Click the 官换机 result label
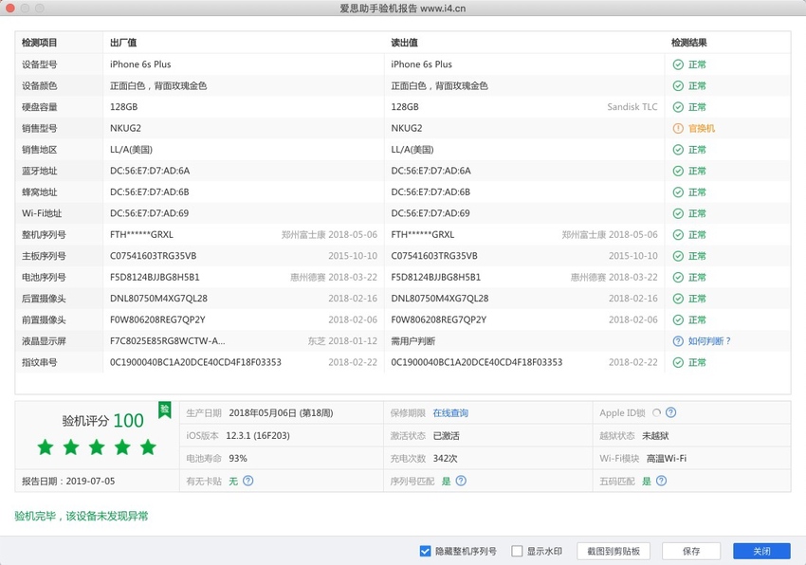The width and height of the screenshot is (806, 565). 701,129
